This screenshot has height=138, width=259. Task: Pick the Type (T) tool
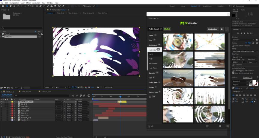coord(44,6)
